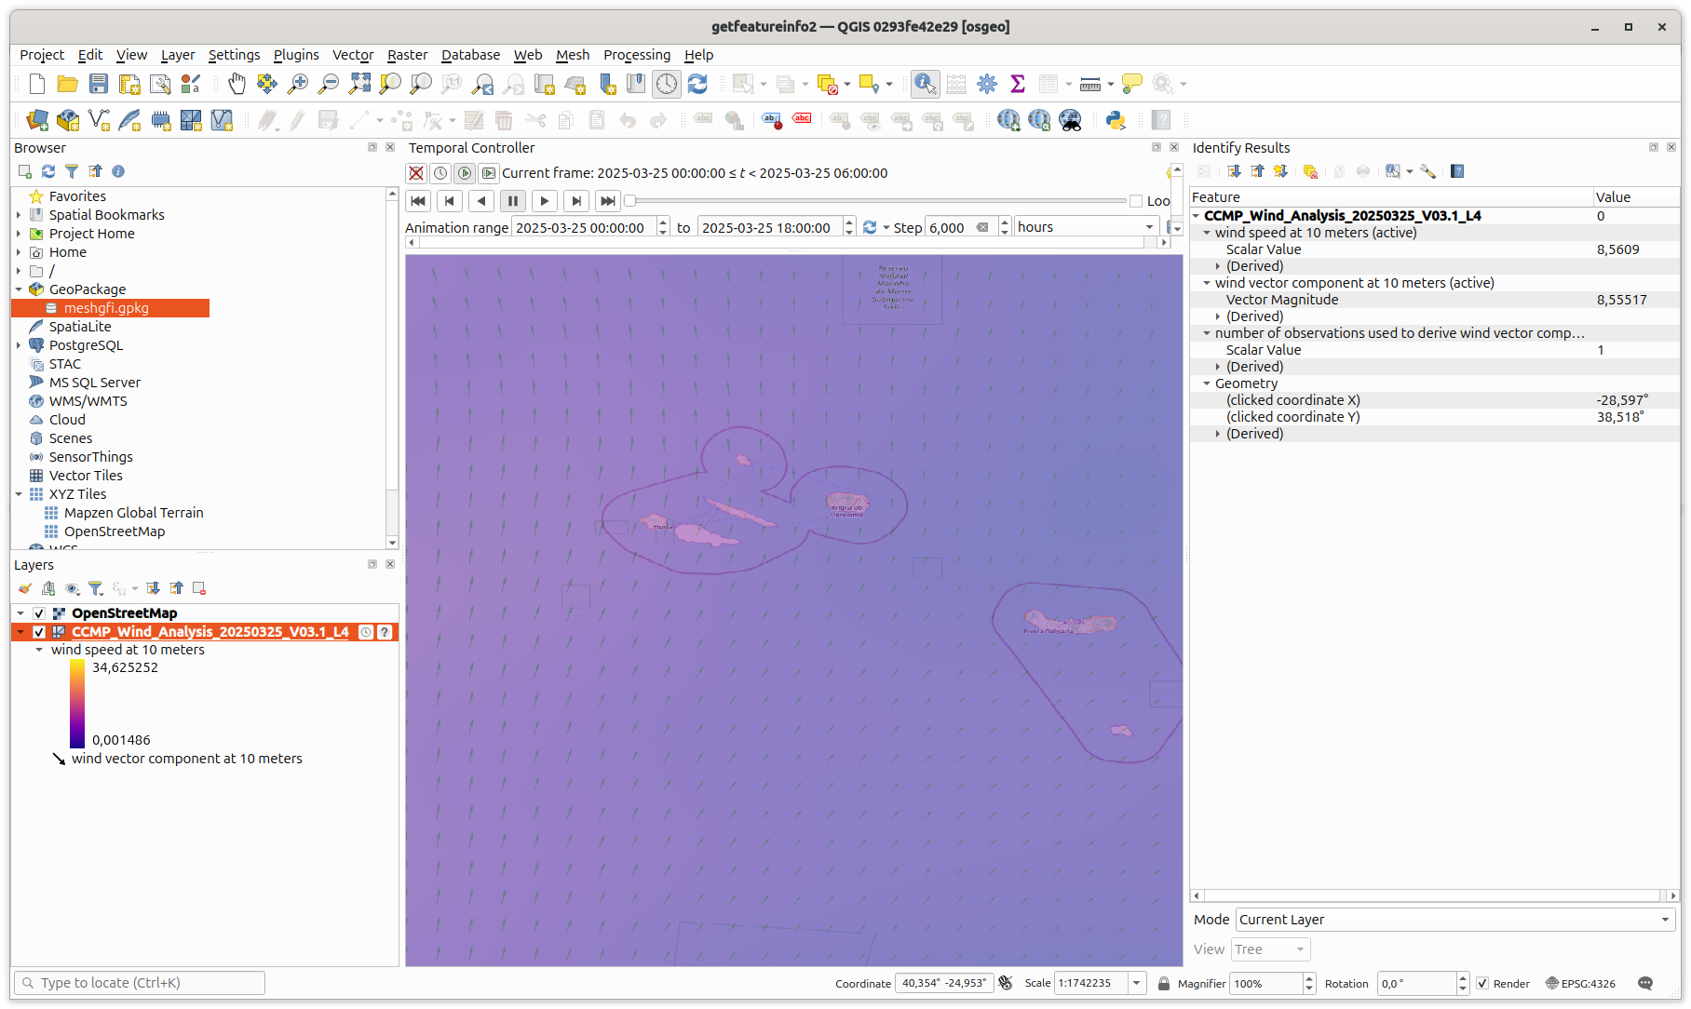Image resolution: width=1691 pixels, height=1009 pixels.
Task: Select the Zoom In tool
Action: tap(298, 84)
